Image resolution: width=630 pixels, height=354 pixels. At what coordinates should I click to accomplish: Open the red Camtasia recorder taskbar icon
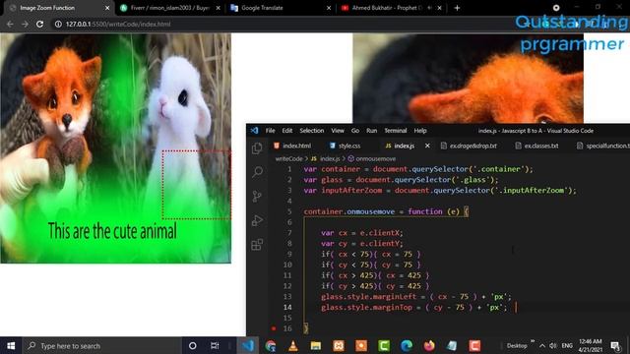point(474,345)
